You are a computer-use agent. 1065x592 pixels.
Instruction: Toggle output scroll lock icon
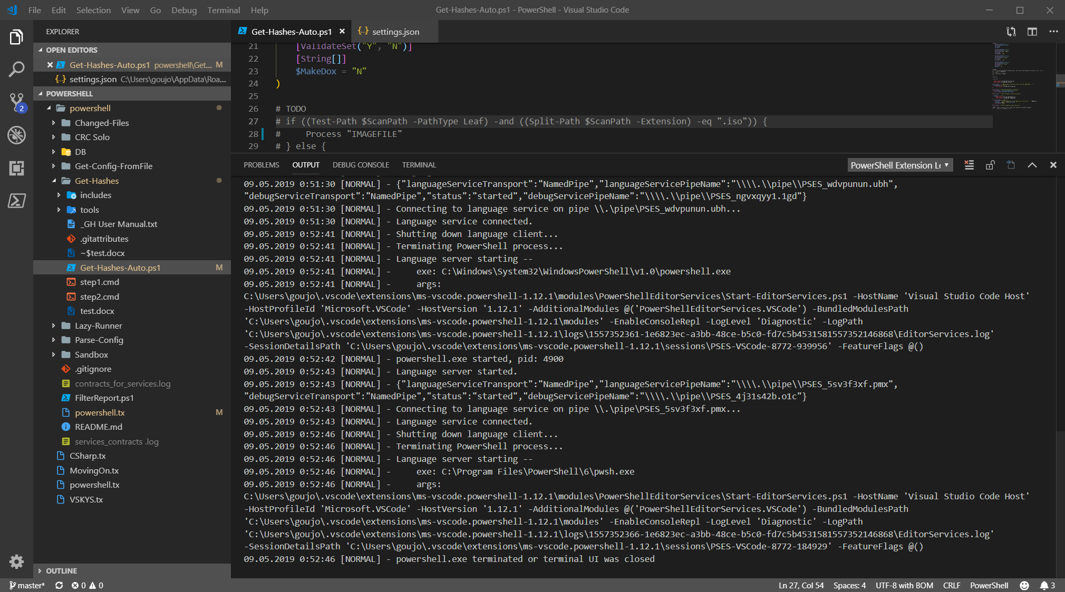point(990,165)
